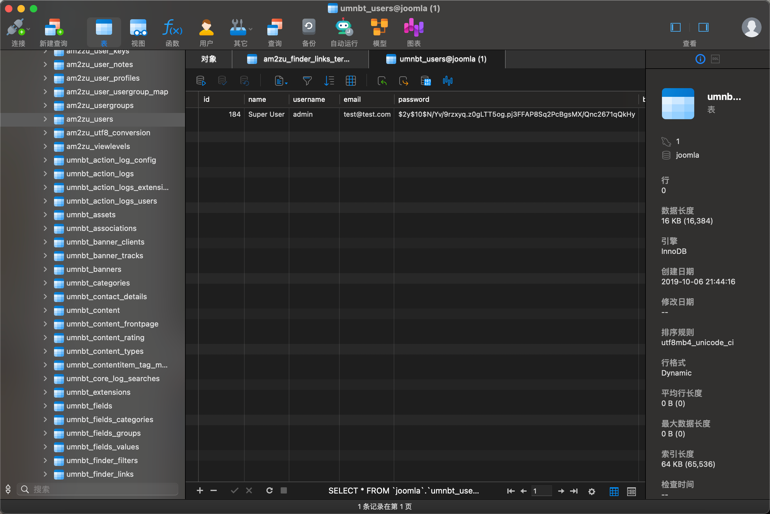Click the columns grid icon in toolbar
The height and width of the screenshot is (514, 770).
tap(351, 81)
